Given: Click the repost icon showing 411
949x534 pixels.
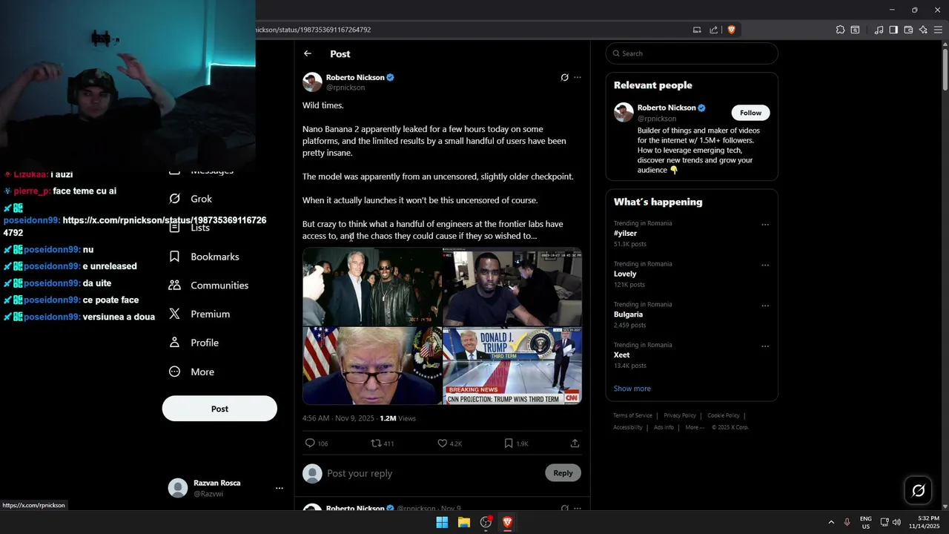Looking at the screenshot, I should coord(383,444).
